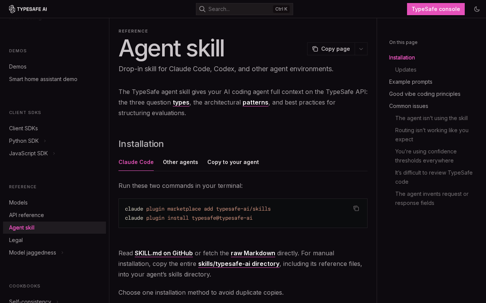The image size is (486, 303).
Task: Go to difficult to review TypeSafe code
Action: tap(434, 177)
